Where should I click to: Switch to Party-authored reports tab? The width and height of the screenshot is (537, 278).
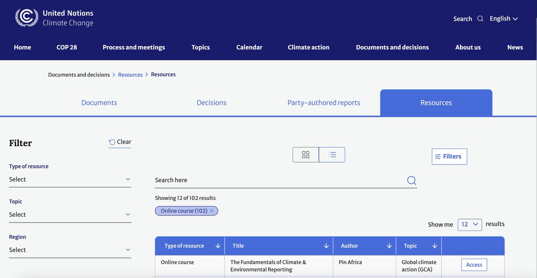point(324,102)
